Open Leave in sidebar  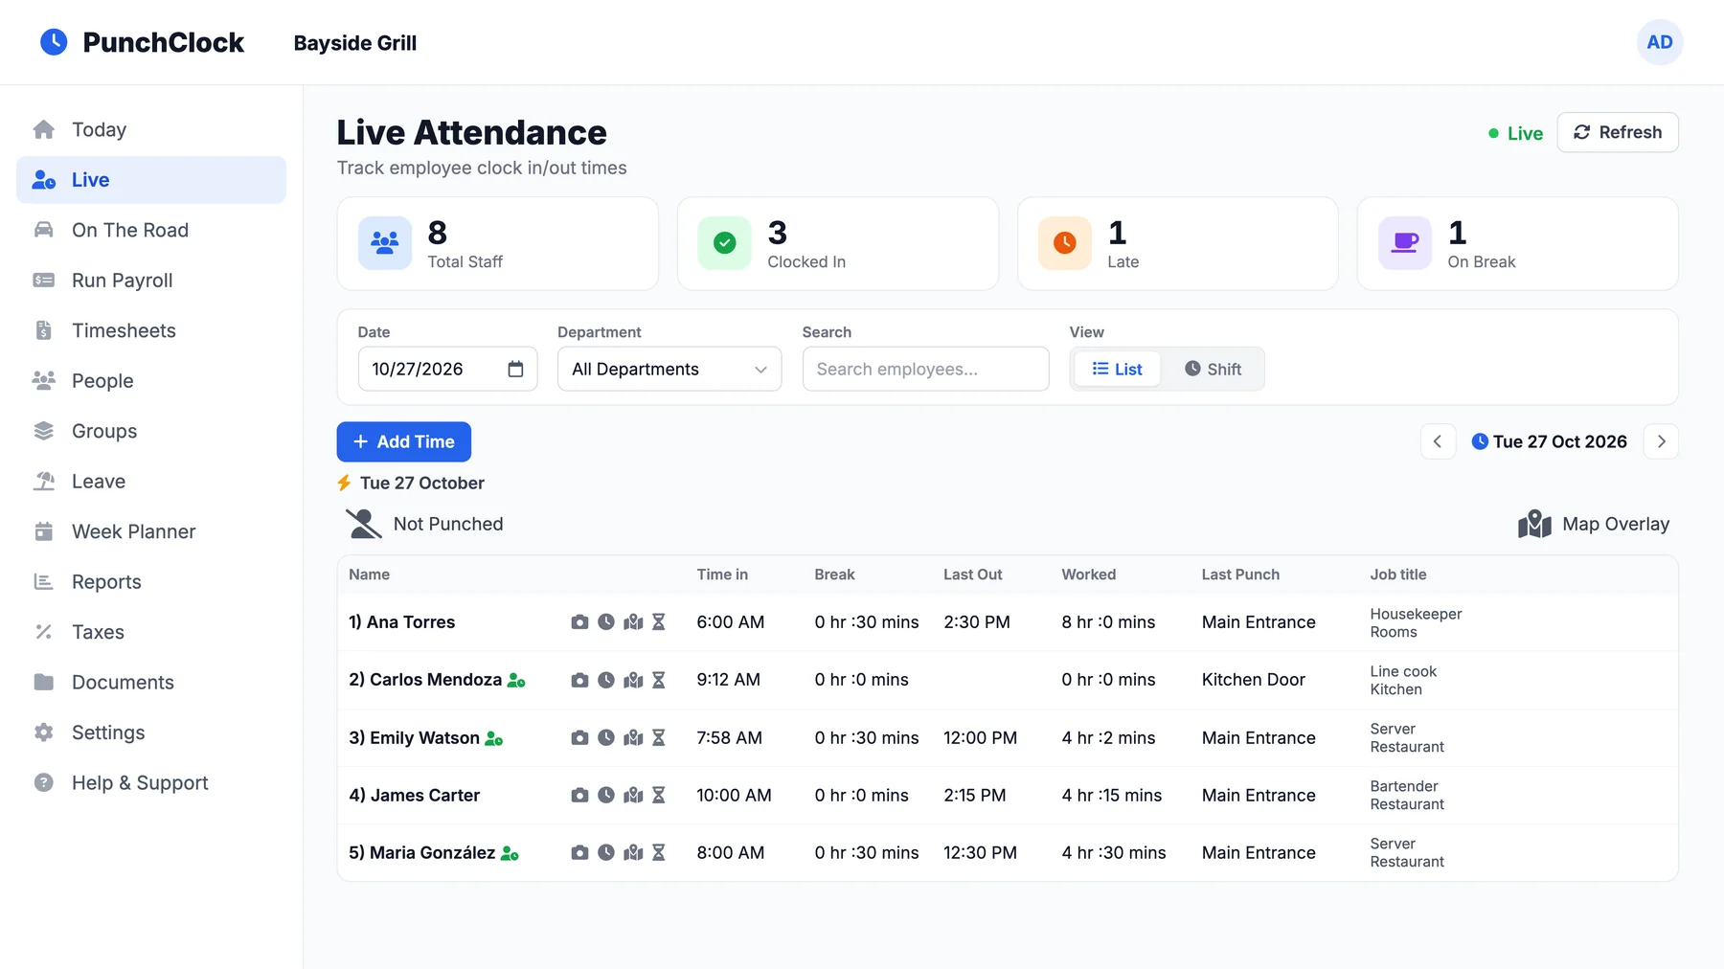click(x=151, y=482)
